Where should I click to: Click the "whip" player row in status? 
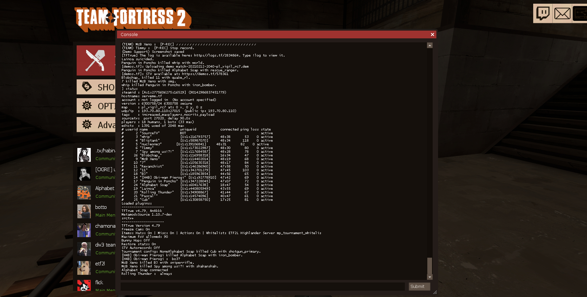(197, 137)
